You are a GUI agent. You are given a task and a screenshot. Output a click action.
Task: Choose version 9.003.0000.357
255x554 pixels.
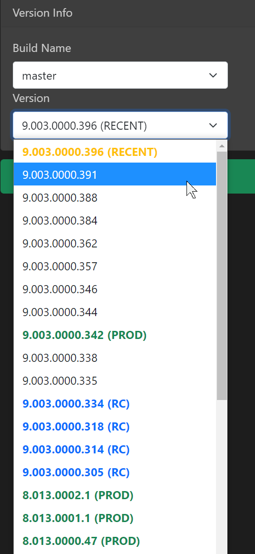(115, 266)
